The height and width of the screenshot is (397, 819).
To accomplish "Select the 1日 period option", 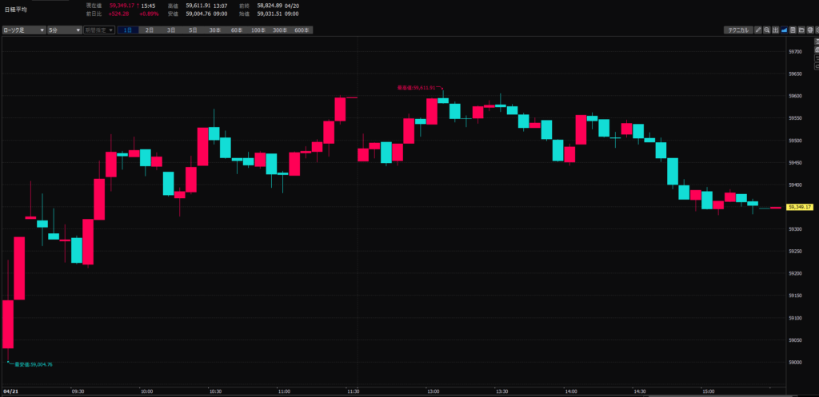I will tap(127, 30).
